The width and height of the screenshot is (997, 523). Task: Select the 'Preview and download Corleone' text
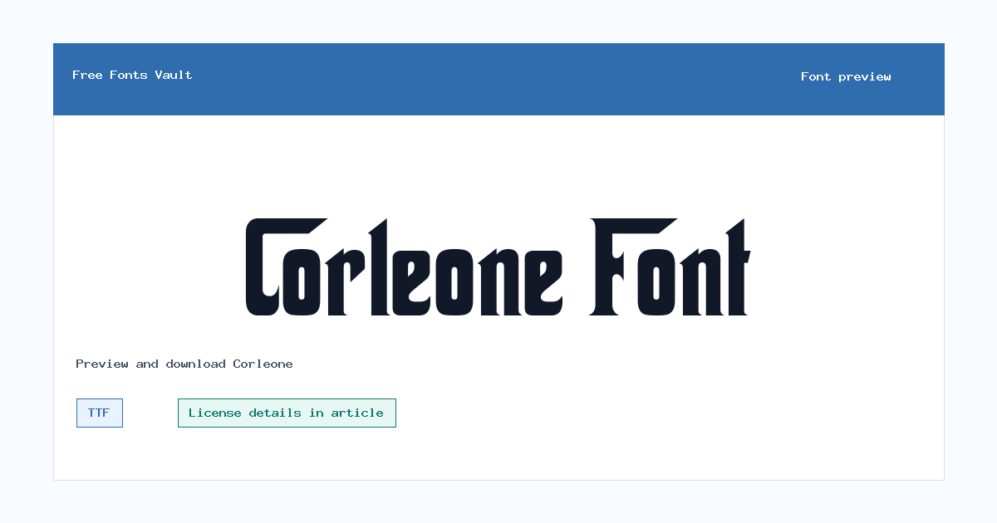(x=184, y=364)
